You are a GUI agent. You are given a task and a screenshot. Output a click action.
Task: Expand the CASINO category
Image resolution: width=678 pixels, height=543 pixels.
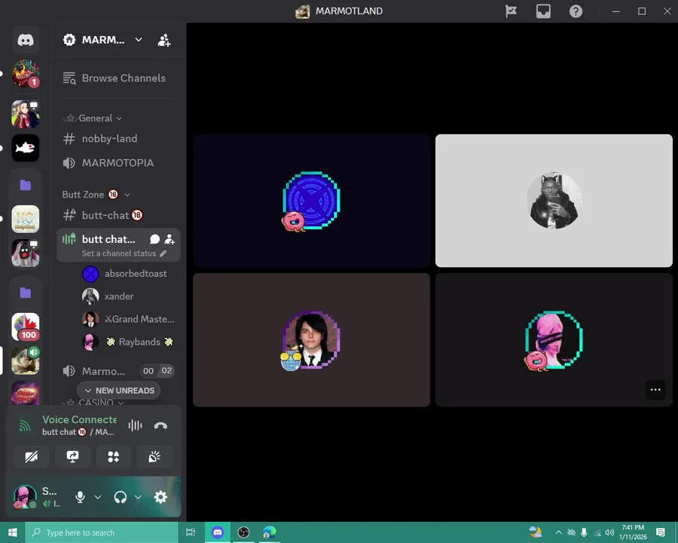93,402
